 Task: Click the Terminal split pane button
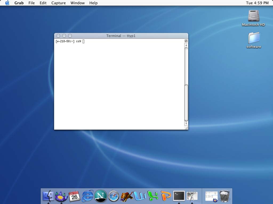(186, 41)
